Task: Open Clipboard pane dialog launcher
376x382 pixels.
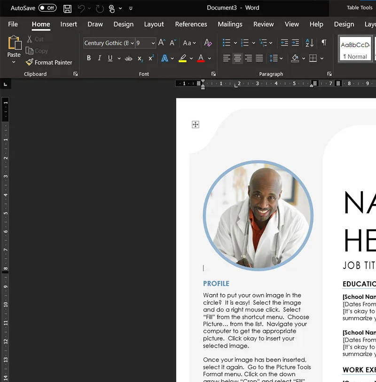Action: tap(76, 74)
